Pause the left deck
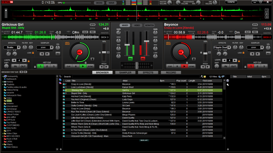273x153 pixels. (x=76, y=66)
